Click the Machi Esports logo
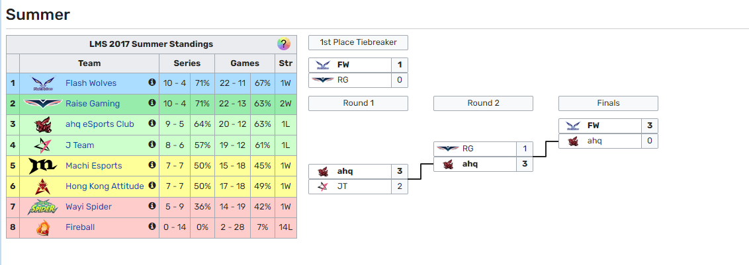 pos(43,165)
